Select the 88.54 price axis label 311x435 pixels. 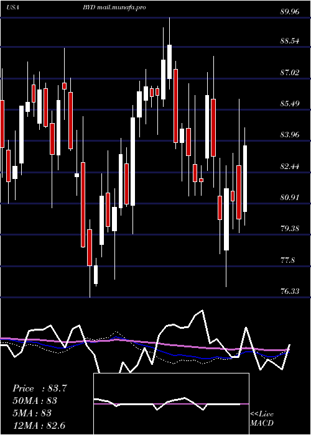coord(290,41)
